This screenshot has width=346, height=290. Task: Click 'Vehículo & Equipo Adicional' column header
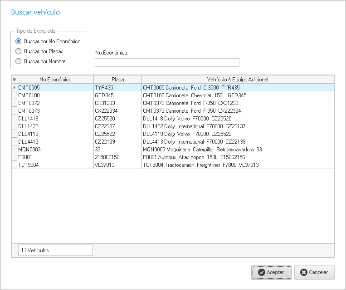pyautogui.click(x=237, y=79)
